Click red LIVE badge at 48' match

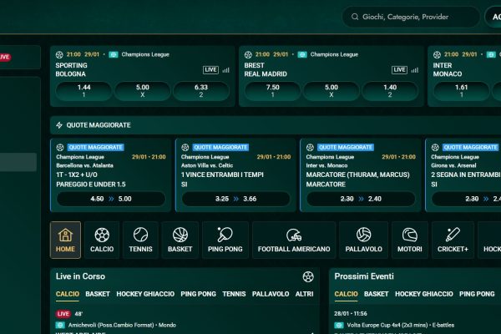click(x=63, y=314)
